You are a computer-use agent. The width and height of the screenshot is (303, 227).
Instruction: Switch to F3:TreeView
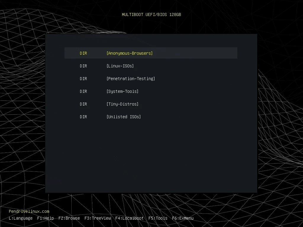[98, 218]
